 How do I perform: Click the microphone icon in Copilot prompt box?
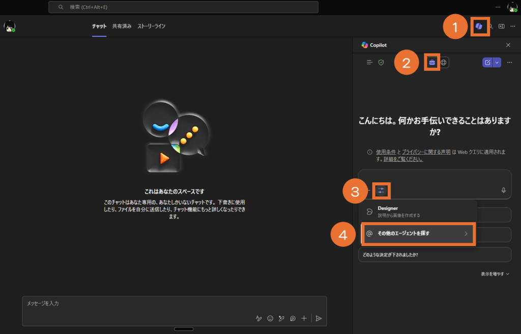click(x=503, y=190)
